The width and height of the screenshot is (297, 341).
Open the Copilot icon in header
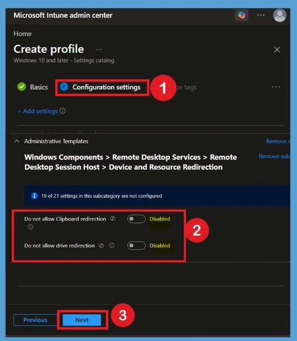tap(242, 15)
